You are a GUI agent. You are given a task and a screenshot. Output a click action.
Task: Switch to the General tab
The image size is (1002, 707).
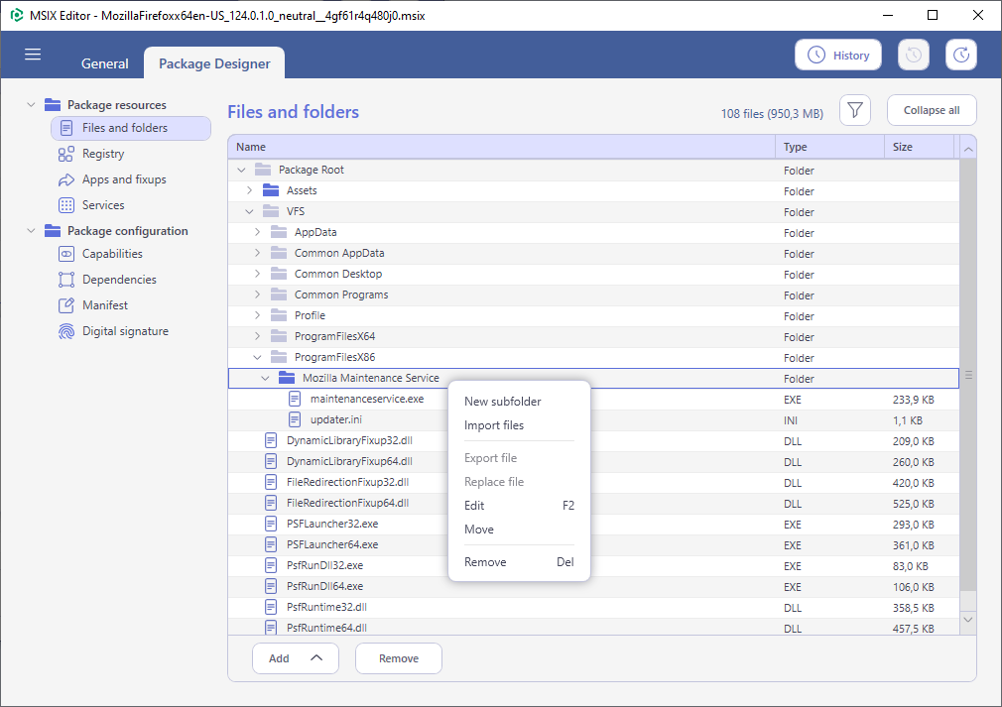(x=105, y=63)
